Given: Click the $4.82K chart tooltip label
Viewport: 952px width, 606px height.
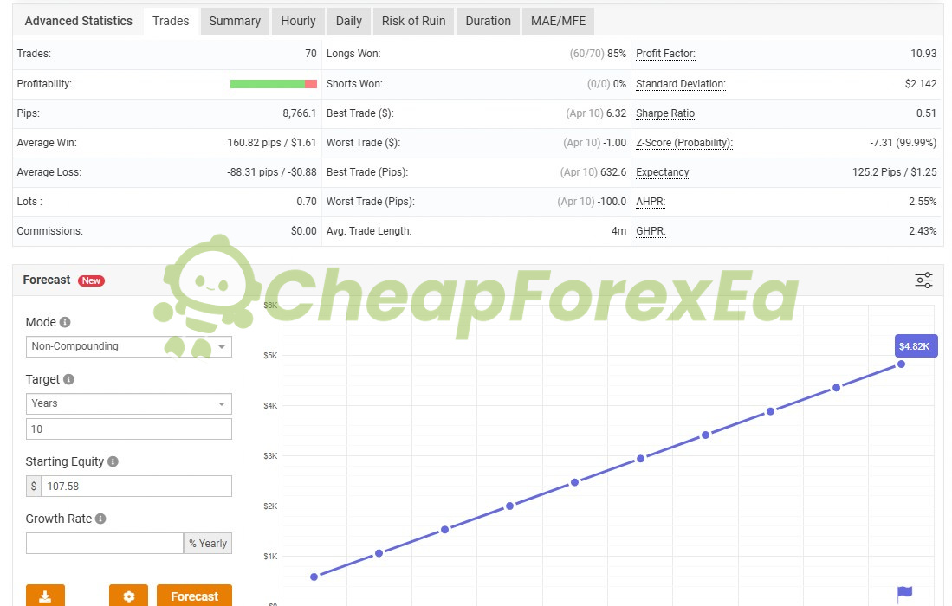Looking at the screenshot, I should tap(916, 346).
